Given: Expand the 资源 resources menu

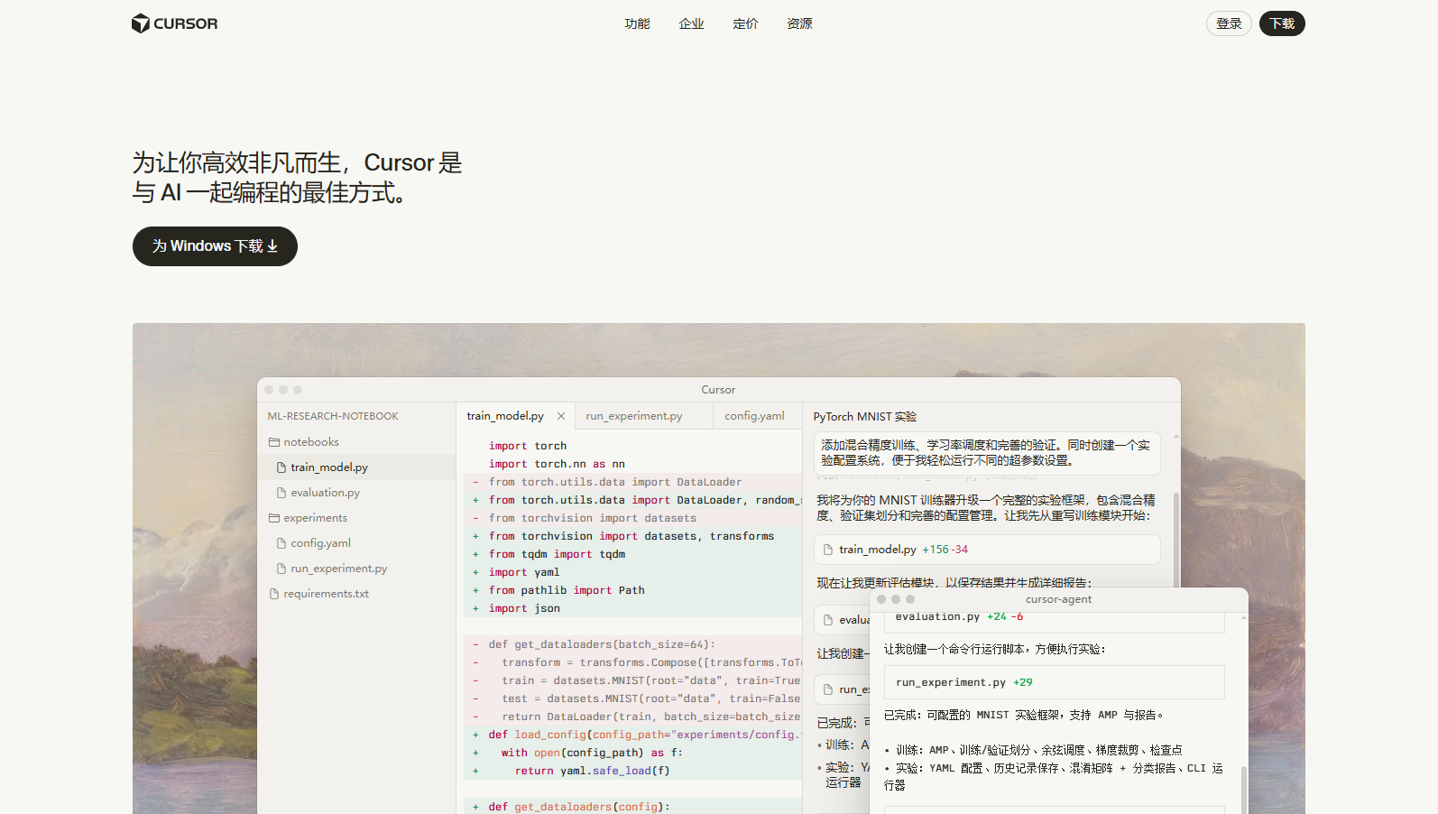Looking at the screenshot, I should [x=799, y=23].
